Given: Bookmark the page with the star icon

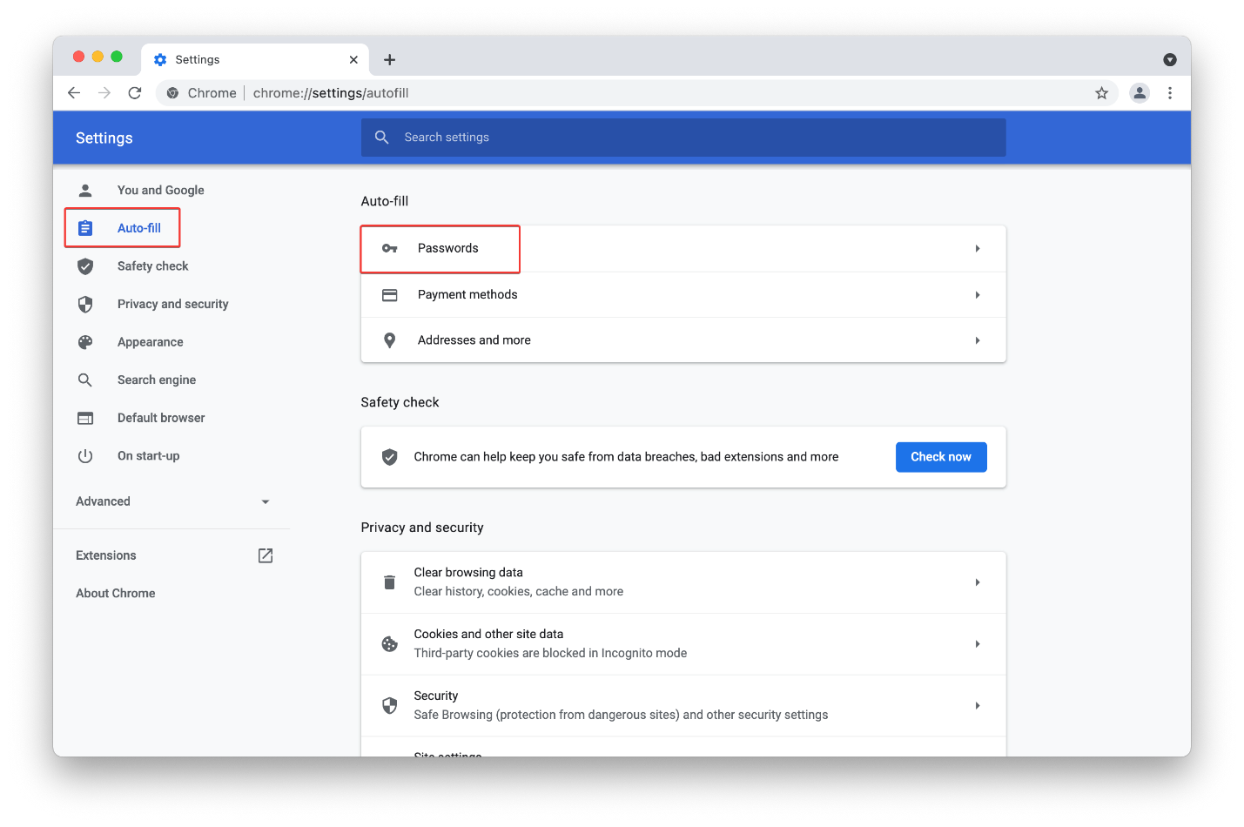Looking at the screenshot, I should [1101, 92].
